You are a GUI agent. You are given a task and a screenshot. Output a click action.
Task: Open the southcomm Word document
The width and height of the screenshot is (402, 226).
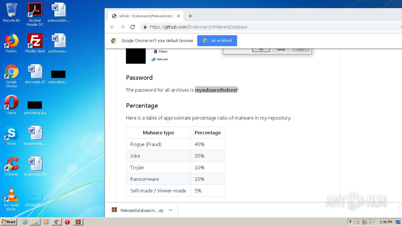tap(58, 43)
